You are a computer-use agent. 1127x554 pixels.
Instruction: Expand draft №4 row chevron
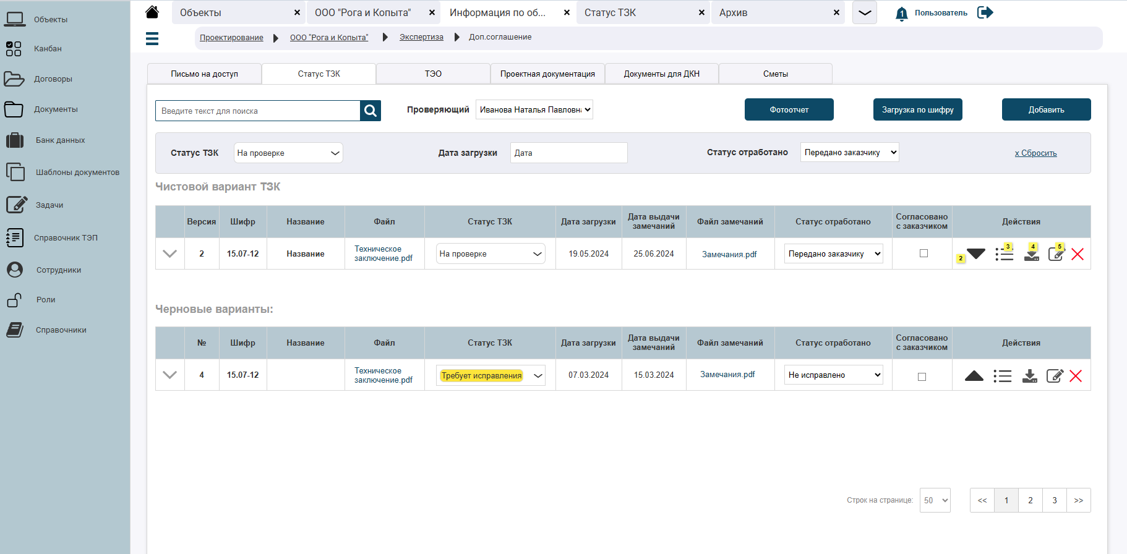click(x=169, y=375)
